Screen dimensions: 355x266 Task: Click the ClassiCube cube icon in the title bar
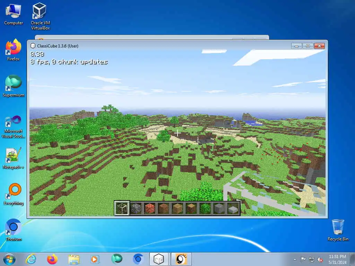point(33,46)
